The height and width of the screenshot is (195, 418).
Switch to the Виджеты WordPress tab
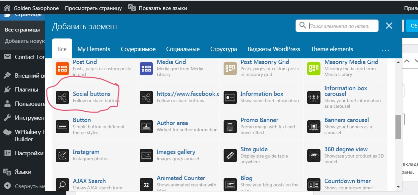274,49
